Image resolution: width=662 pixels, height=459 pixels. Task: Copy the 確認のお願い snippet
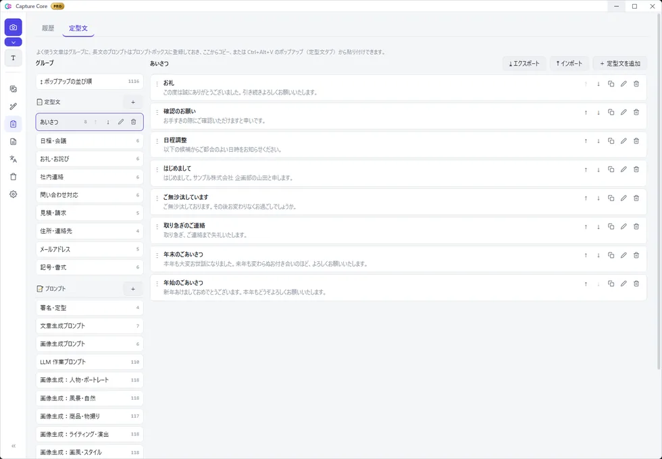(611, 113)
